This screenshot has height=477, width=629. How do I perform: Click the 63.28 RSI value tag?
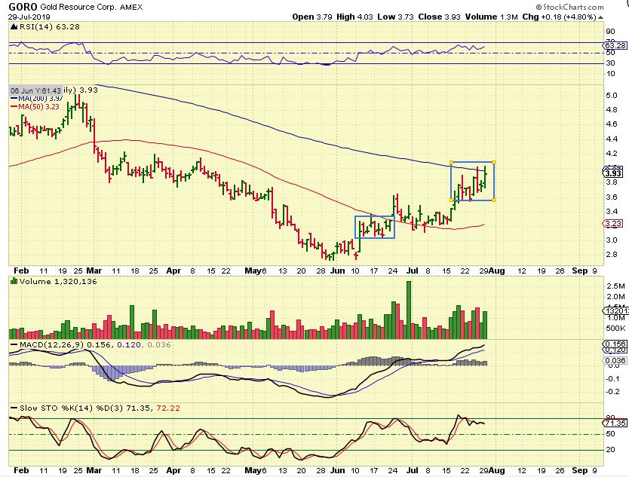coord(615,45)
